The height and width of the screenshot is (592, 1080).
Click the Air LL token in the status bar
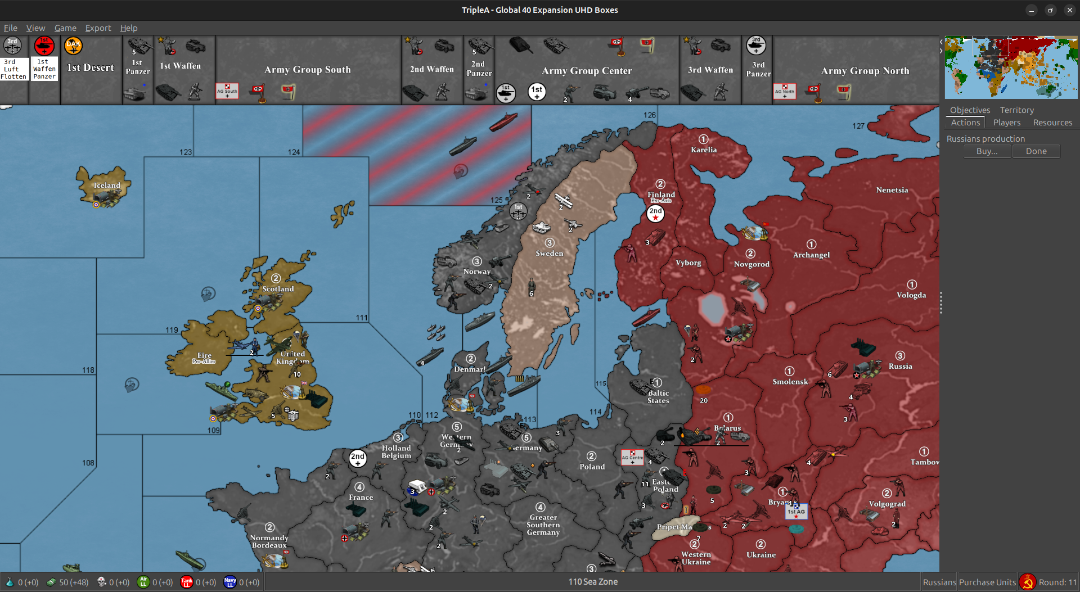[x=144, y=582]
